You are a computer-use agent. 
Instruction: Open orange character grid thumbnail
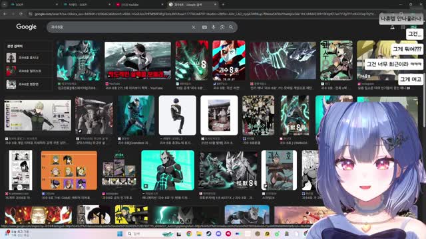pos(69,170)
